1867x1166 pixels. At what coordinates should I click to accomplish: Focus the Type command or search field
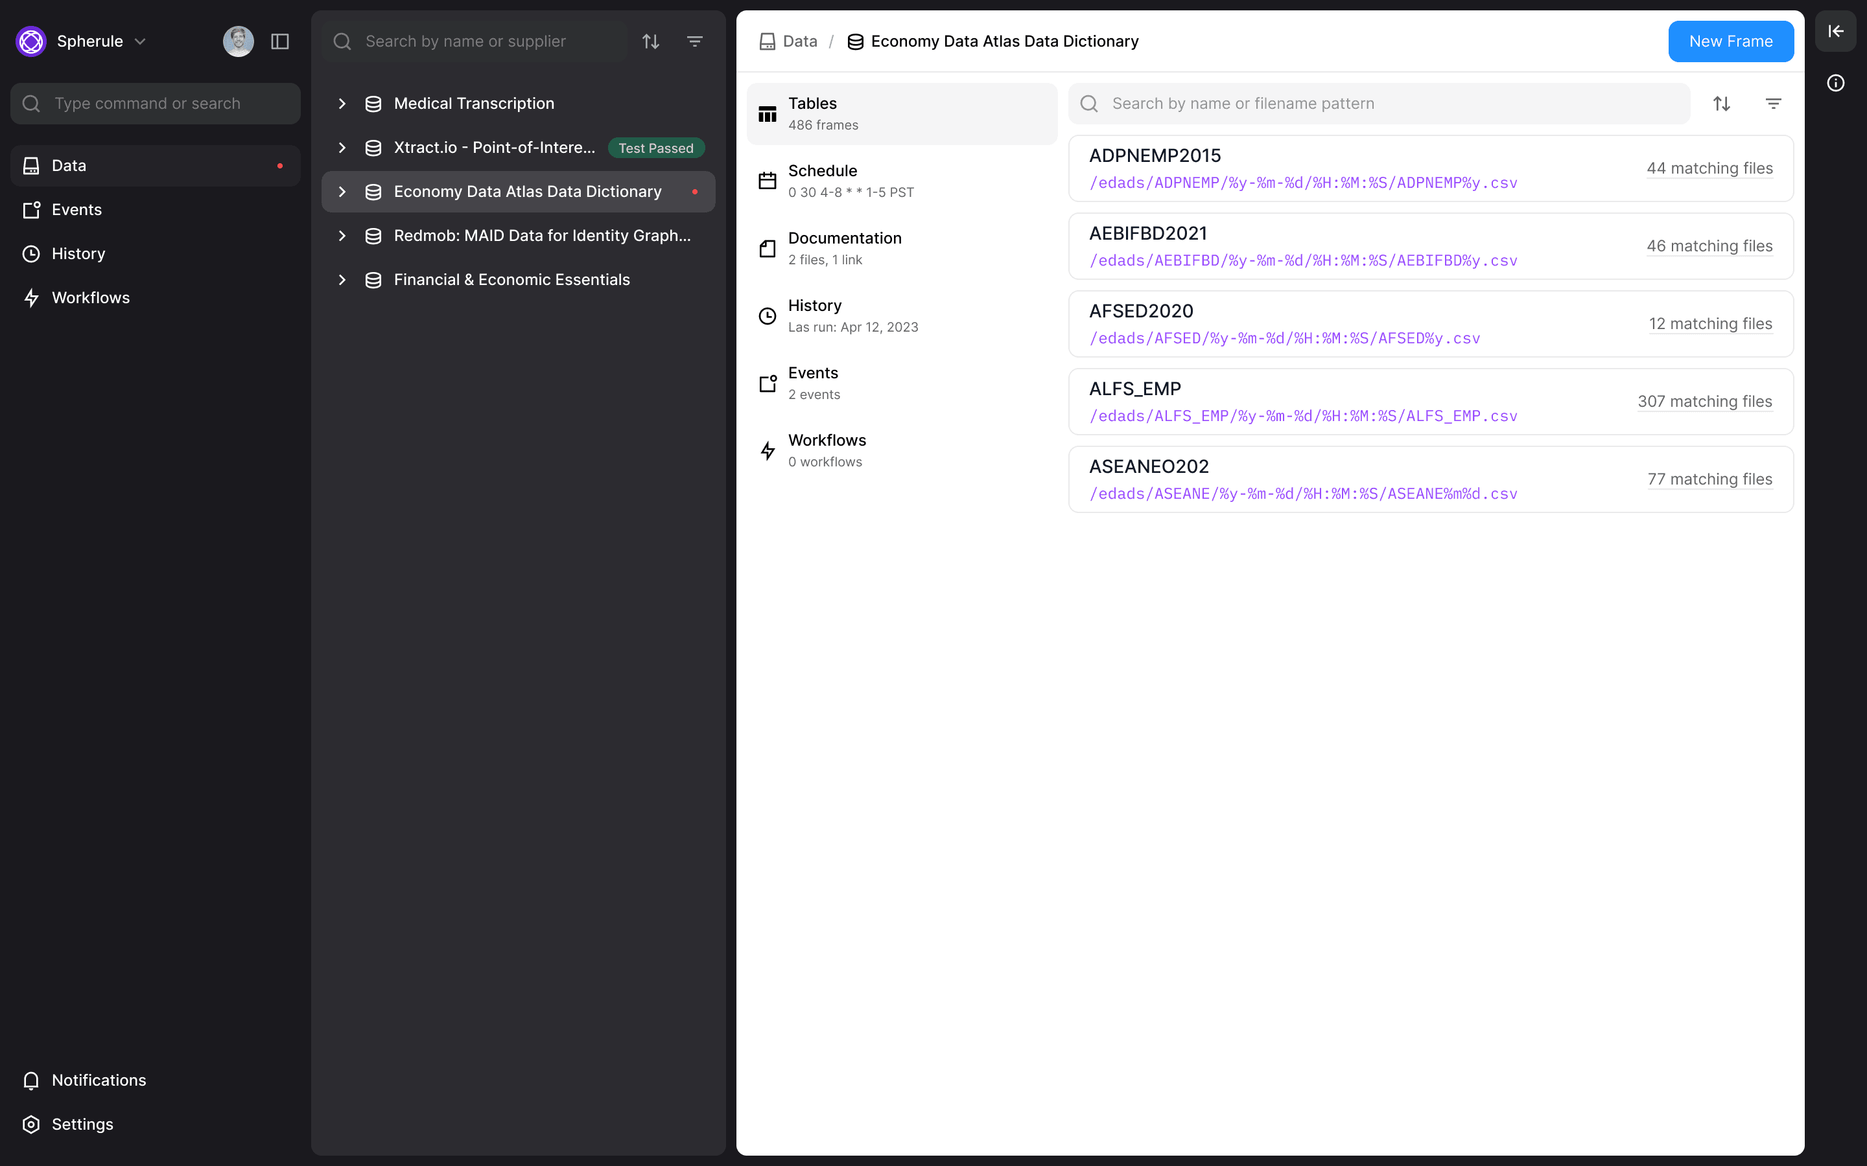click(155, 104)
